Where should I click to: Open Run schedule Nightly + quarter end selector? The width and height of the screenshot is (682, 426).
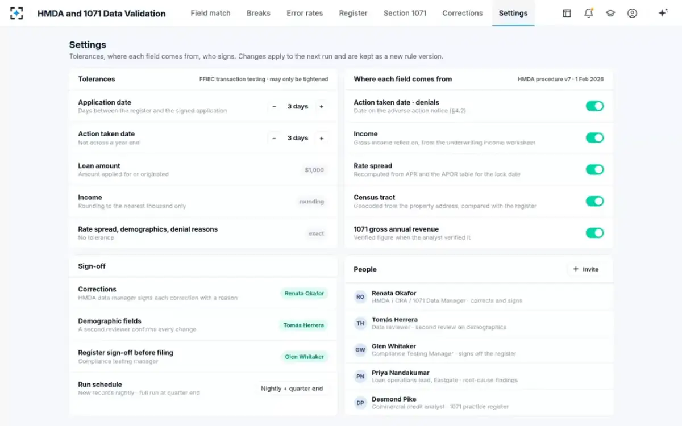tap(292, 389)
